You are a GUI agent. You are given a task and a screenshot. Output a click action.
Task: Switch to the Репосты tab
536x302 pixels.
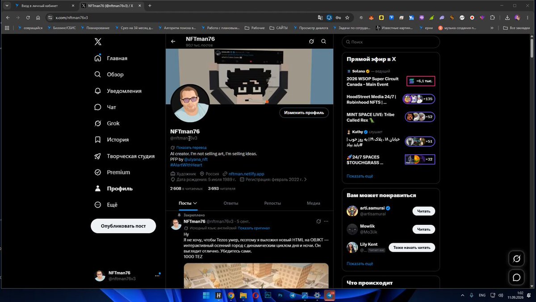pyautogui.click(x=272, y=203)
